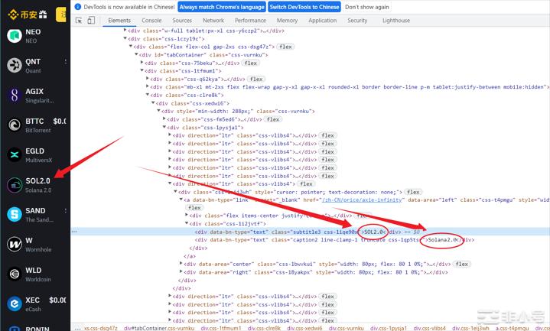
Task: Click the SAND coin icon
Action: click(x=15, y=215)
